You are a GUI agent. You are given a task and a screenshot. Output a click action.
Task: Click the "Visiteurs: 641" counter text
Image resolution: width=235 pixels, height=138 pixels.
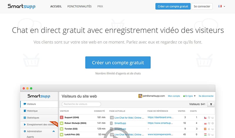tap(197, 104)
